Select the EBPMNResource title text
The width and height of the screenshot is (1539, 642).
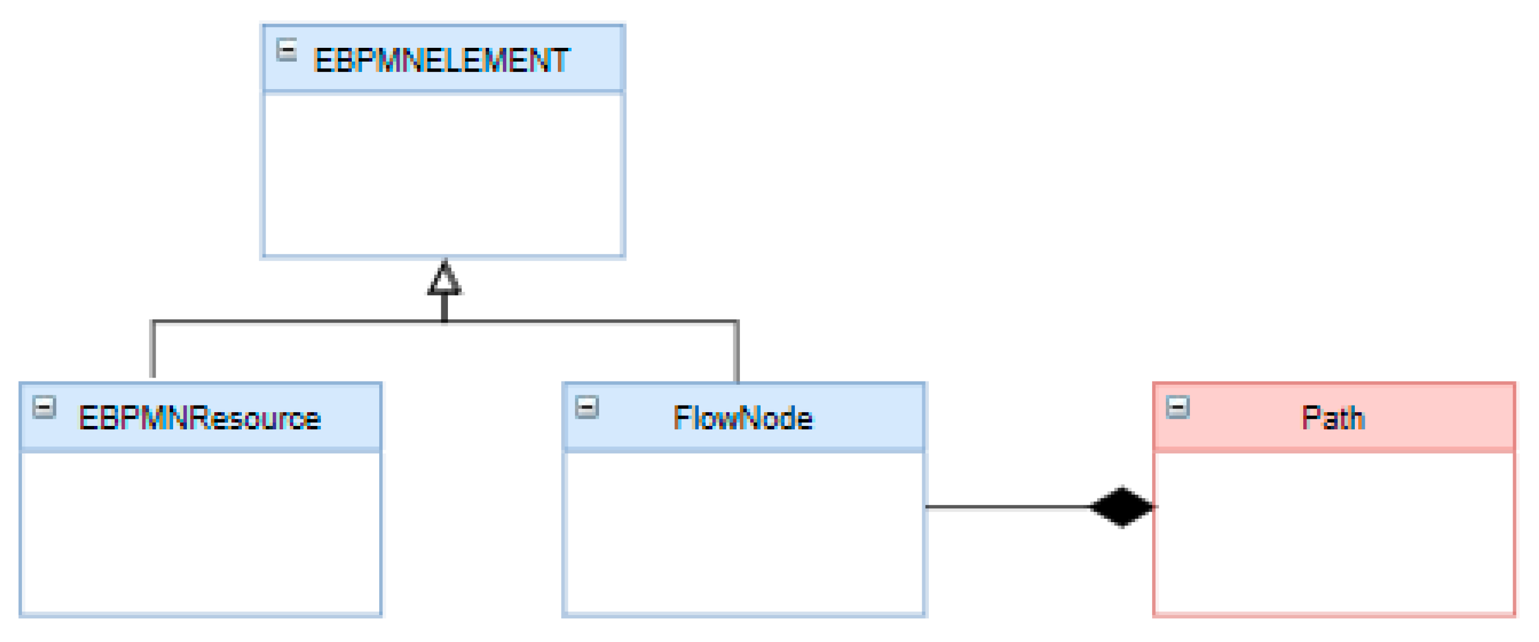(200, 418)
